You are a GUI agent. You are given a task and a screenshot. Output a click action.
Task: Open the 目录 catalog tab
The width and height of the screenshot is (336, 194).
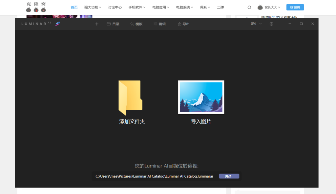(x=113, y=24)
